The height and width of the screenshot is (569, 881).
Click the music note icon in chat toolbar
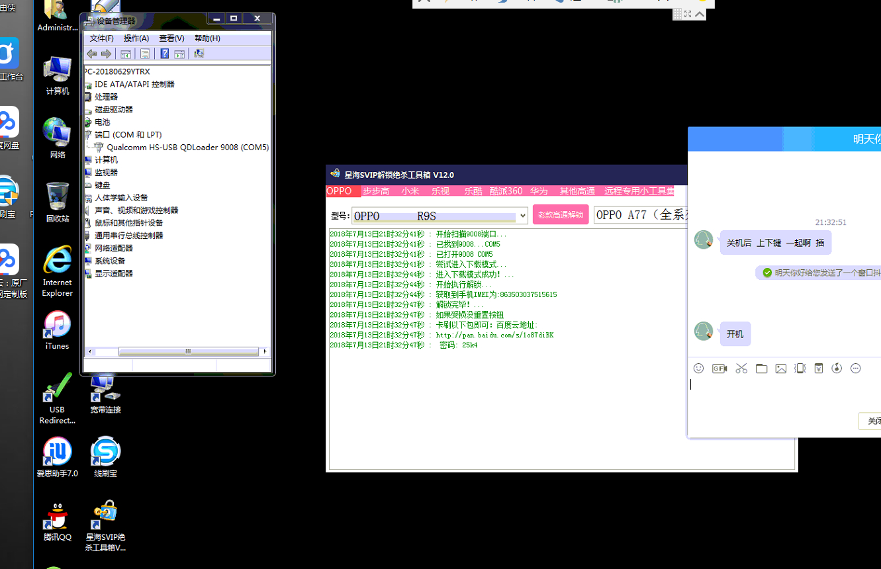point(837,369)
